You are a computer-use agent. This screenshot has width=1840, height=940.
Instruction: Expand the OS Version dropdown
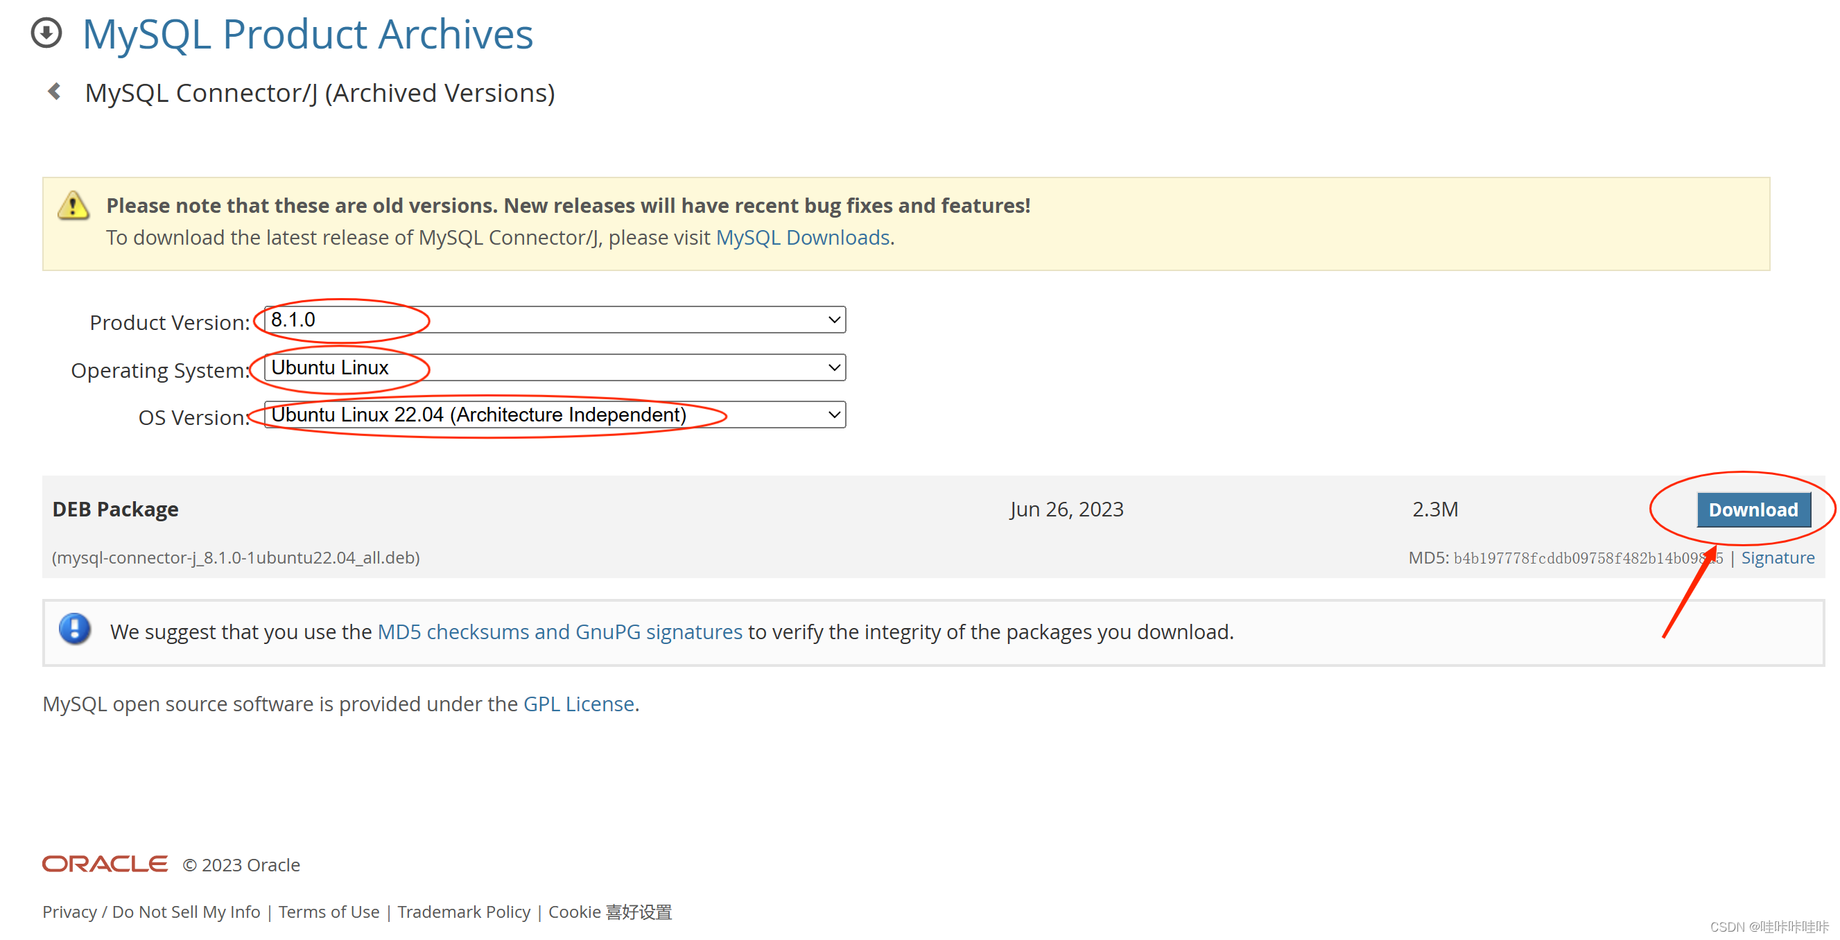[x=554, y=415]
